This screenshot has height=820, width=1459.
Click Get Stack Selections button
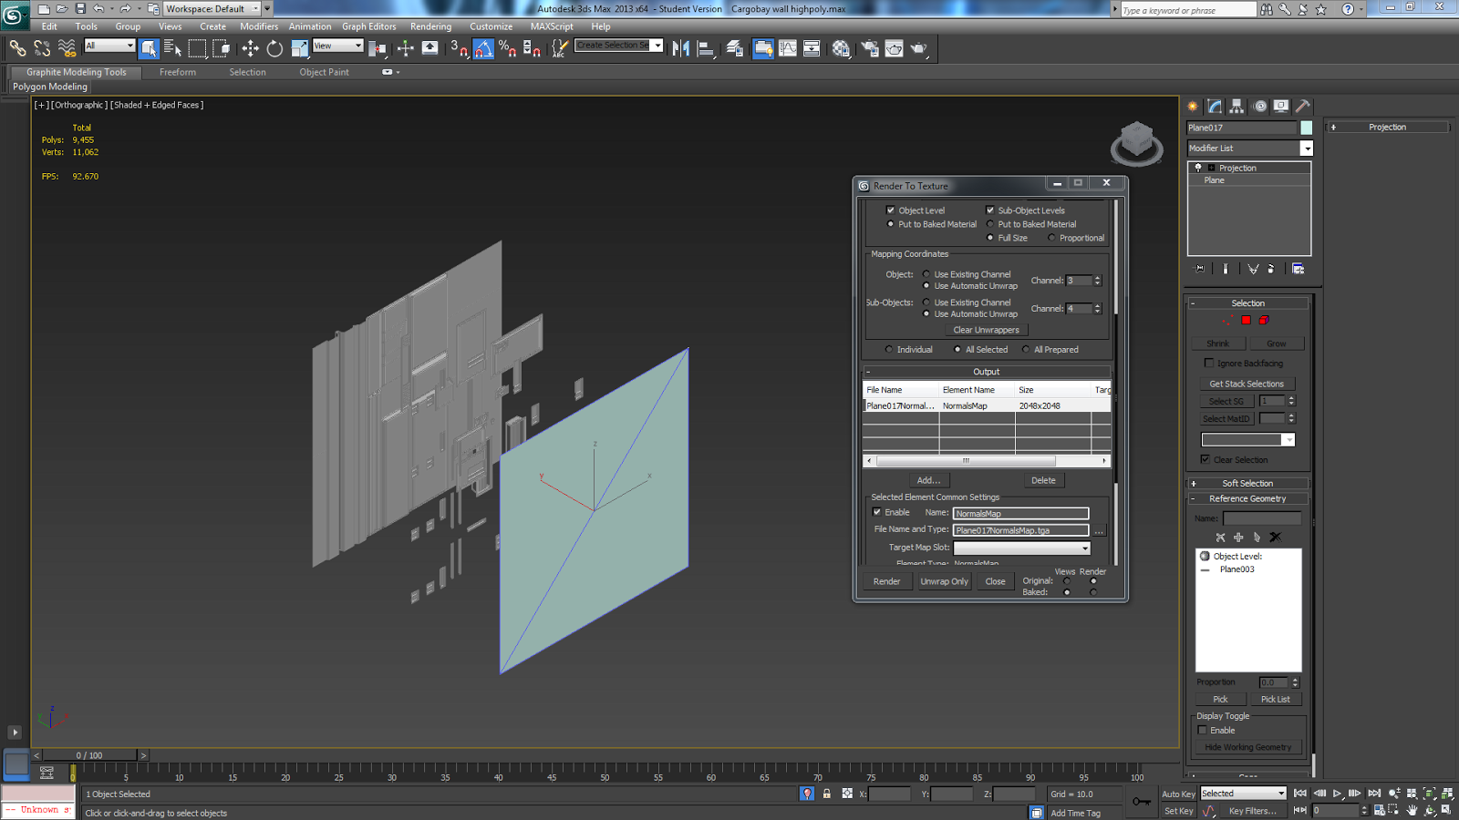(x=1247, y=384)
